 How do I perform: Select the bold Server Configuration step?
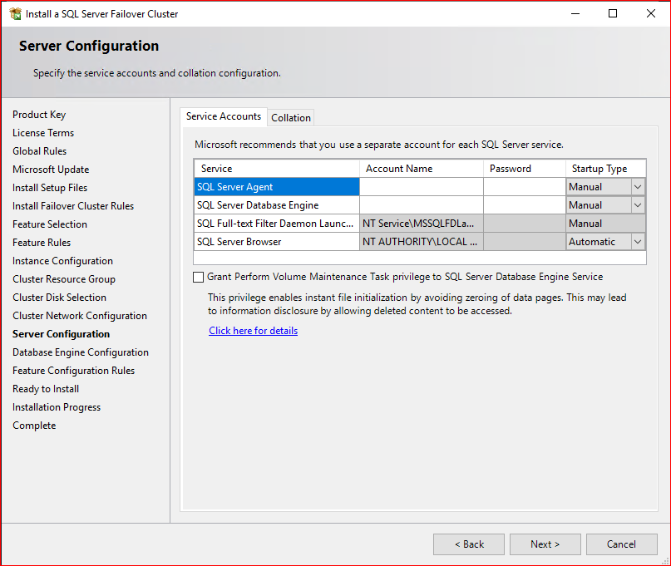[62, 334]
